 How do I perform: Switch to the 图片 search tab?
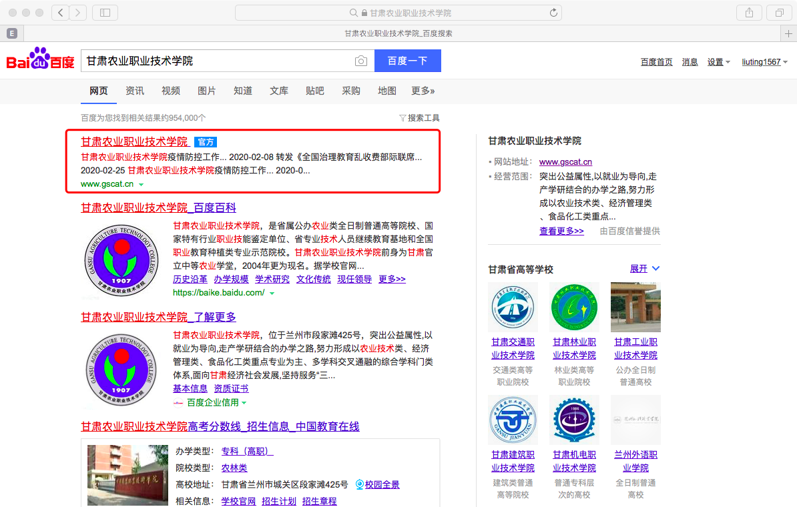[207, 91]
